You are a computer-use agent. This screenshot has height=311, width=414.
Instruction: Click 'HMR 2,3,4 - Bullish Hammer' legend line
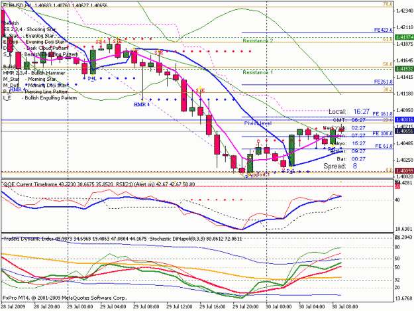tap(34, 73)
